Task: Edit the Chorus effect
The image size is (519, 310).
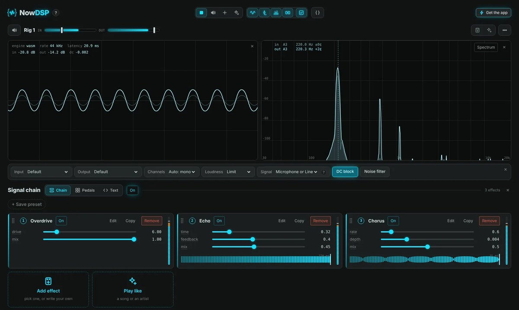Action: 451,221
